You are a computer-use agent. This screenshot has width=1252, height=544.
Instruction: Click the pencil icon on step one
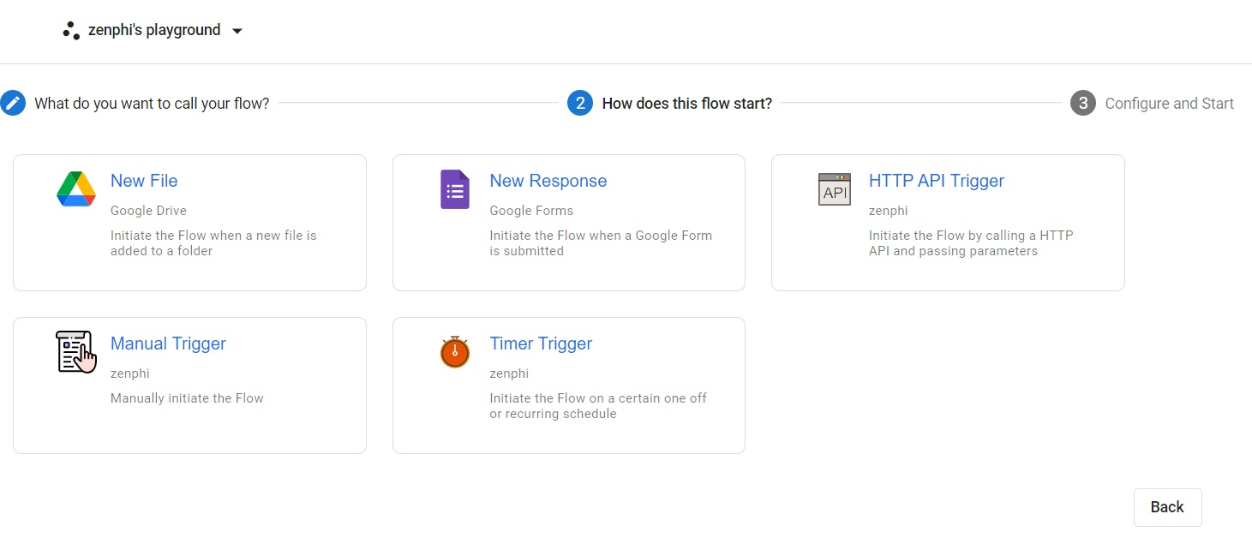[x=14, y=103]
